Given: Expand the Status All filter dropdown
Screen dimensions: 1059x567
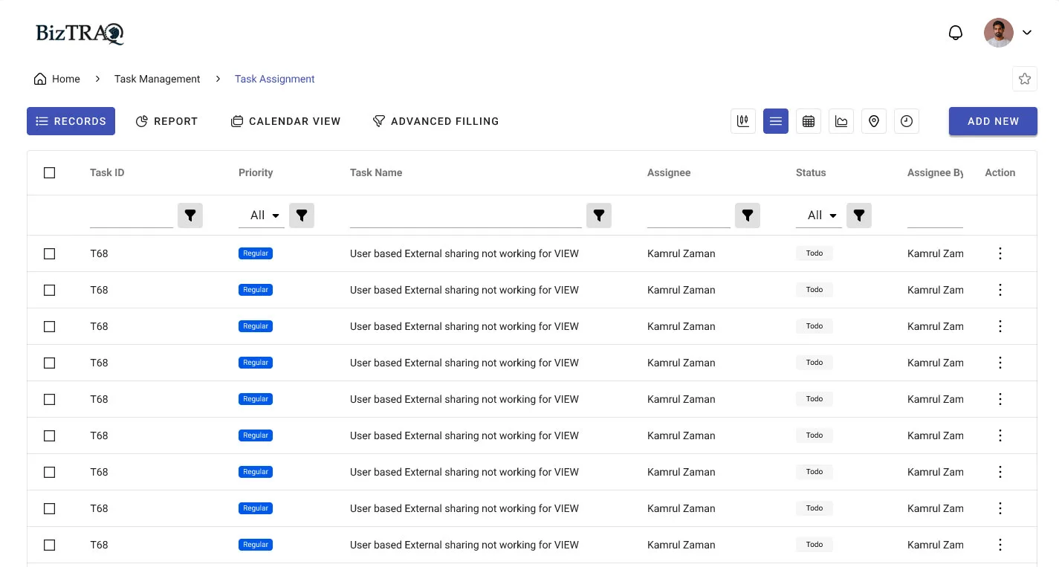Looking at the screenshot, I should [x=819, y=216].
